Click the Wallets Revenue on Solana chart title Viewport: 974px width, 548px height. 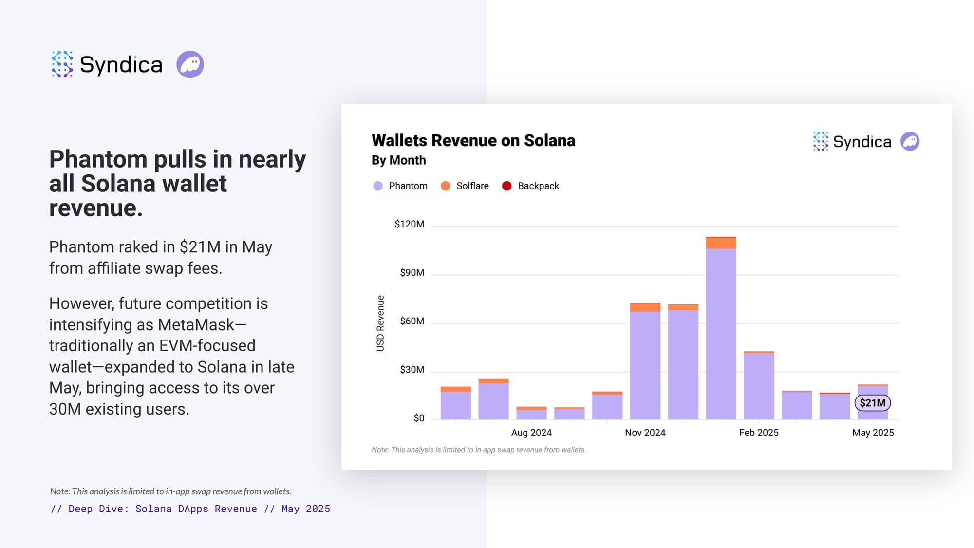coord(473,140)
